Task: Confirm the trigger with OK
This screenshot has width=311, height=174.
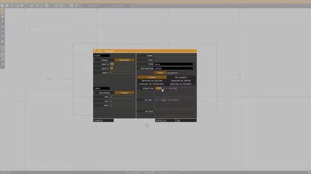Action: pos(186,120)
